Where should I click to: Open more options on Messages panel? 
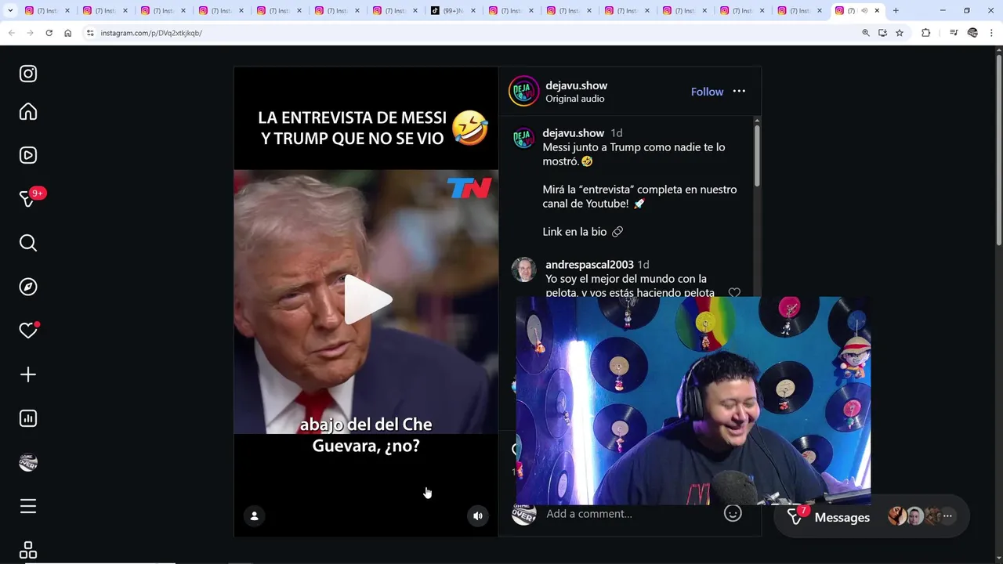(x=947, y=516)
